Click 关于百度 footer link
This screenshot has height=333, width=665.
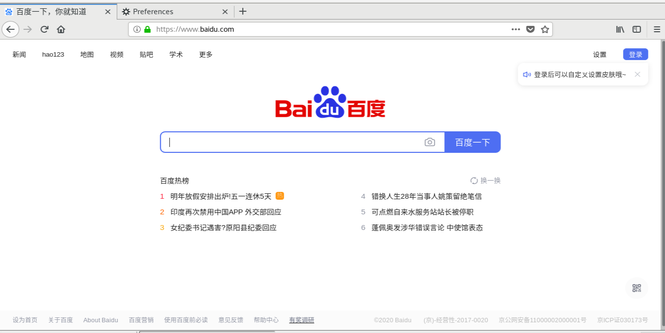(x=61, y=320)
